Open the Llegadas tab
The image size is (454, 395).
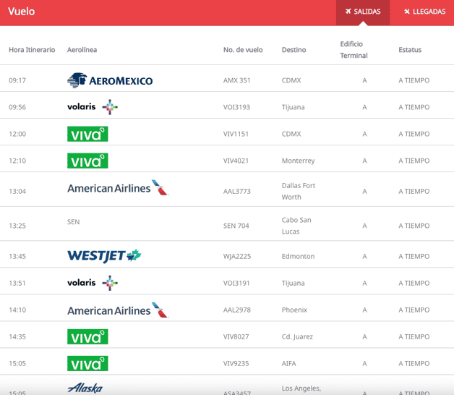coord(424,12)
